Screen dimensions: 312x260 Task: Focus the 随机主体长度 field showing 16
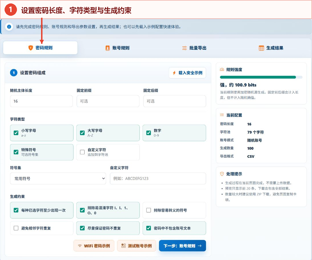[x=41, y=101]
